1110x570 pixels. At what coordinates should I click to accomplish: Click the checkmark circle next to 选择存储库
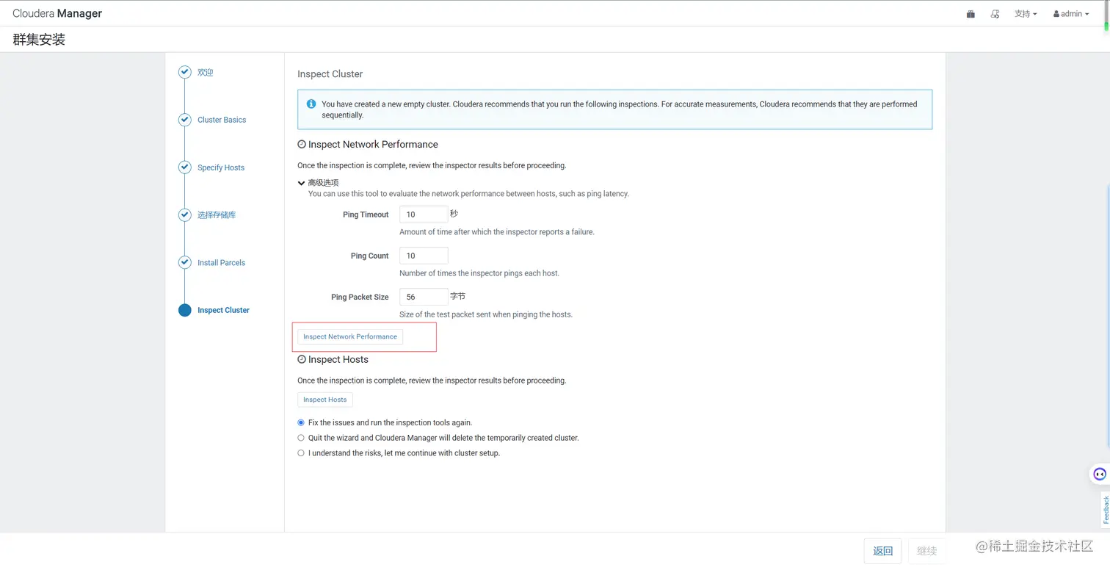(185, 215)
